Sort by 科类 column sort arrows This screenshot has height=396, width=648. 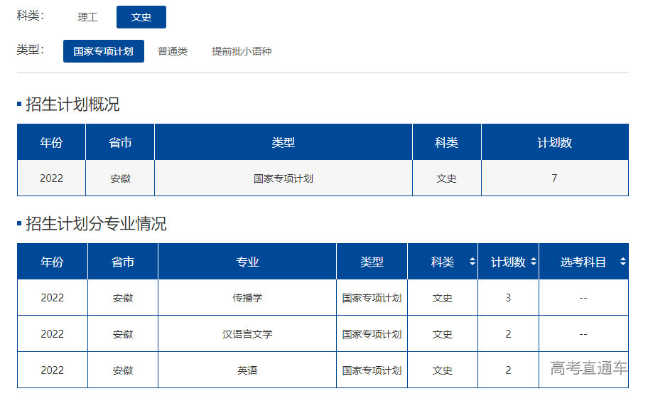(x=472, y=262)
